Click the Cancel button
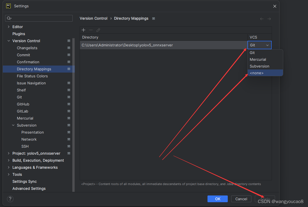 coord(241,199)
